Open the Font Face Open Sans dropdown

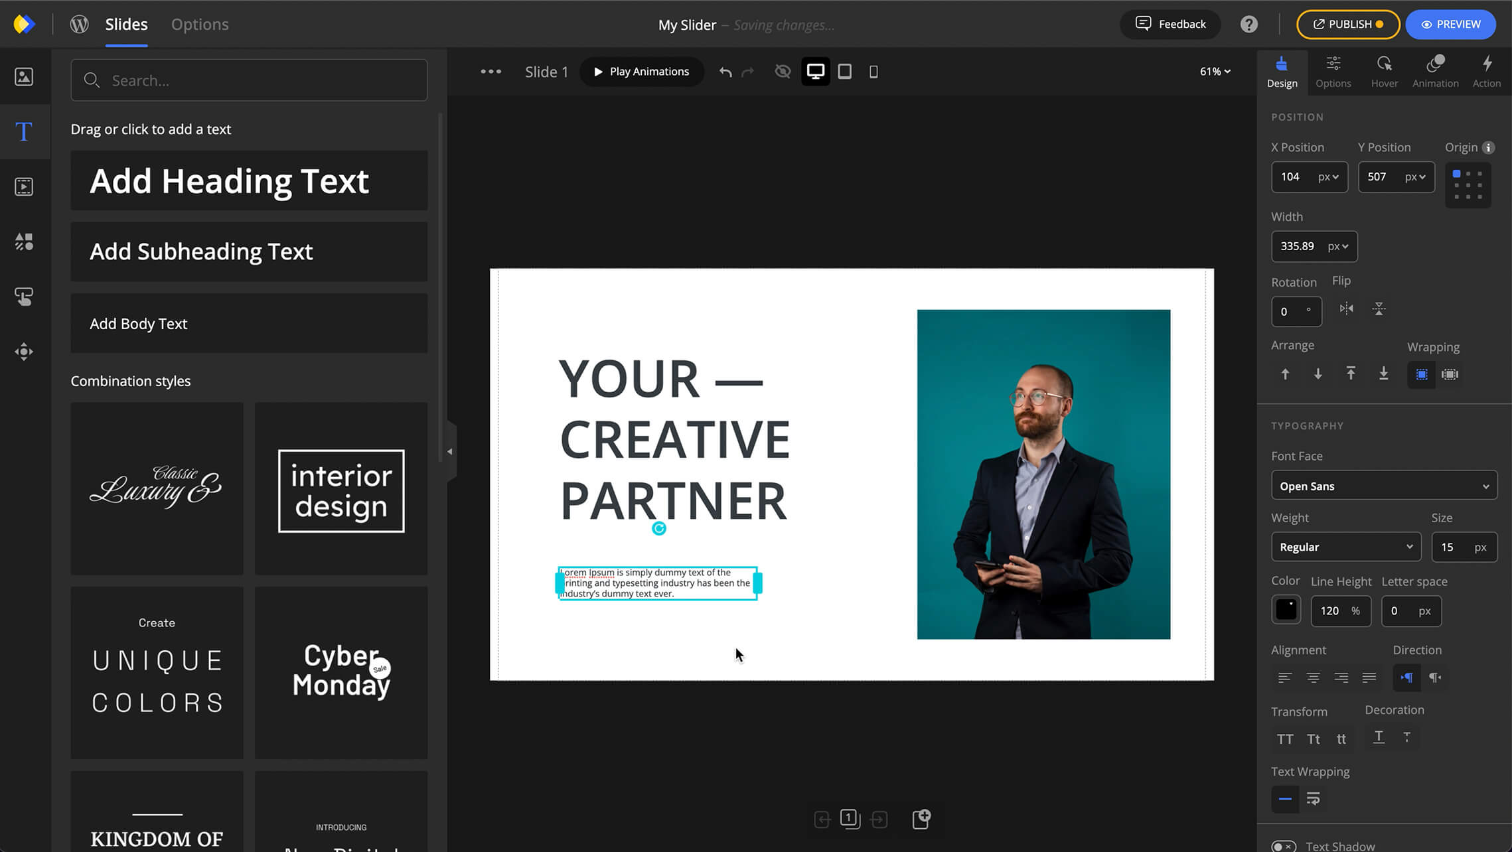pos(1384,486)
